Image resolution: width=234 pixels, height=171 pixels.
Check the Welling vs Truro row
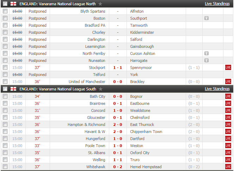5,160
